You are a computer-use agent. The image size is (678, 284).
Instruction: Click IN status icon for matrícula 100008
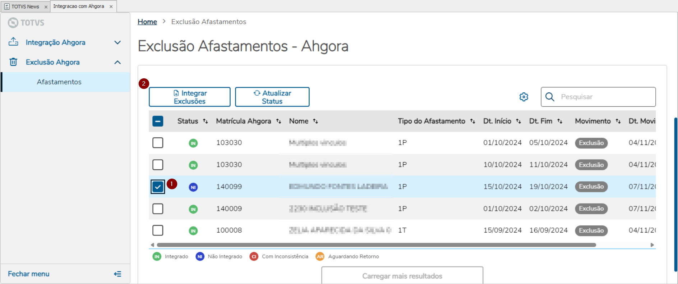click(x=193, y=231)
